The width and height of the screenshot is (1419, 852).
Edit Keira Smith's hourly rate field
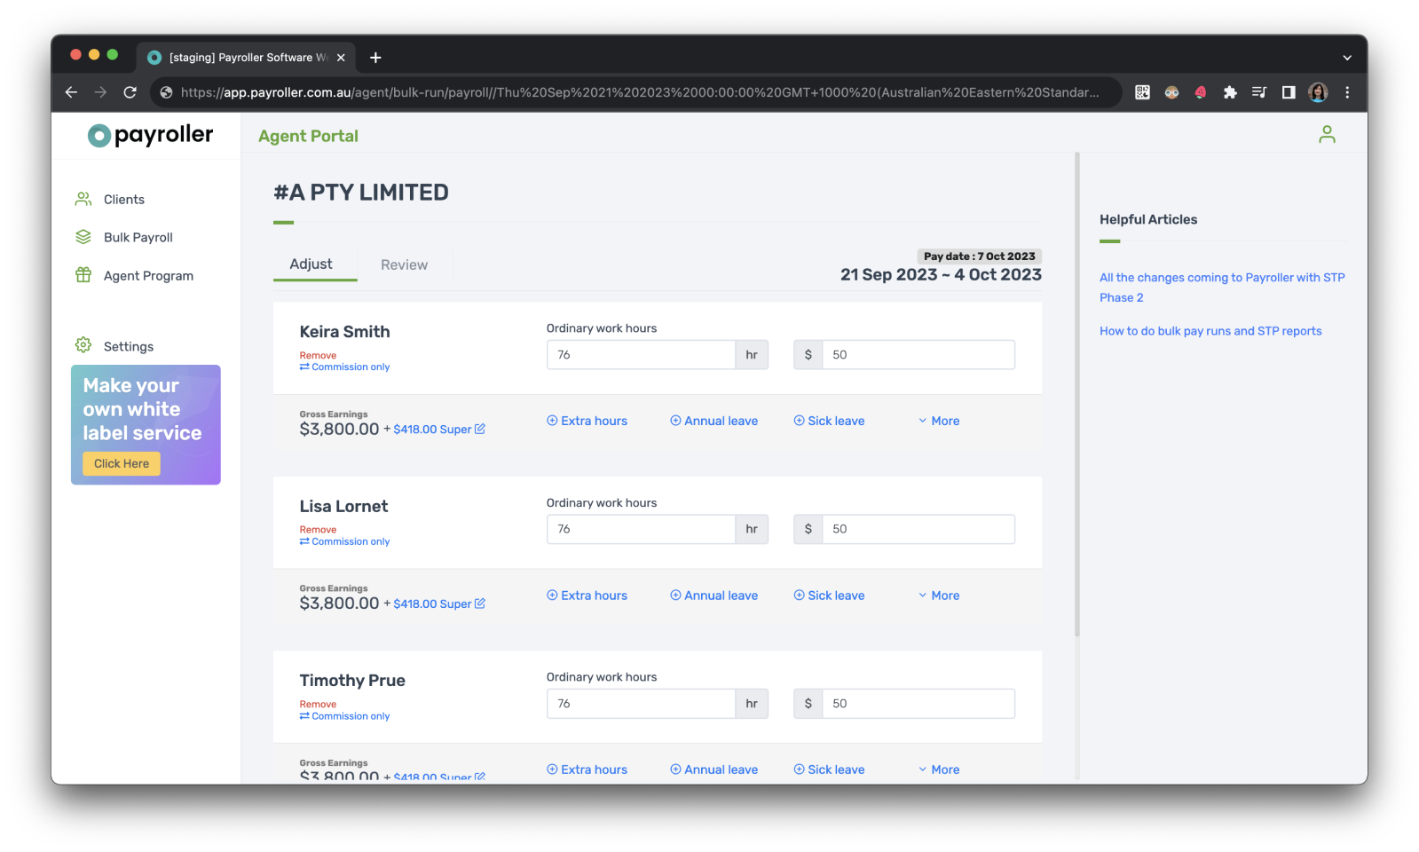coord(918,355)
